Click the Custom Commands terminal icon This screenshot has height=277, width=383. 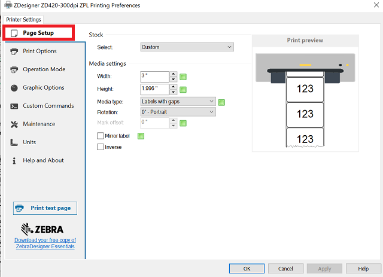[x=14, y=106]
